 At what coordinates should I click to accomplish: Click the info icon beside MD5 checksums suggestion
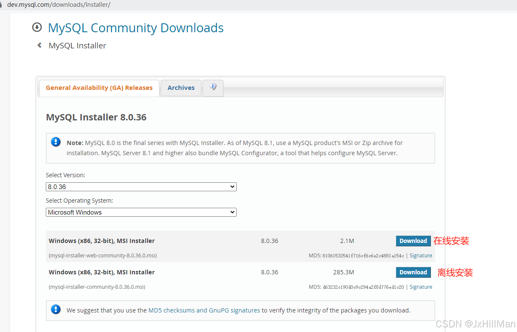point(56,310)
